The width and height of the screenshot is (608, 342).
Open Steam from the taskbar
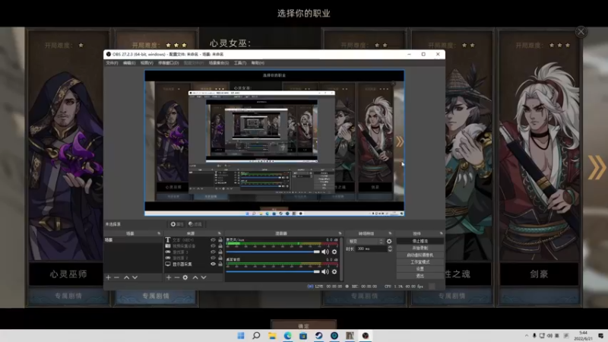318,335
